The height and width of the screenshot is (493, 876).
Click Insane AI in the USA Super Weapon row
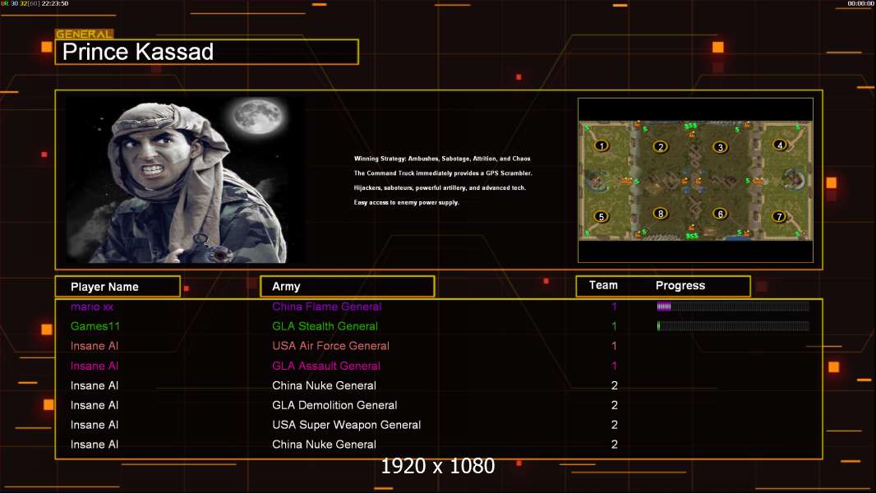[x=95, y=425]
